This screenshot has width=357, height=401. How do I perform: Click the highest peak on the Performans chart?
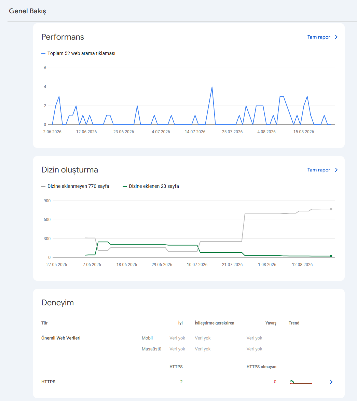(212, 87)
